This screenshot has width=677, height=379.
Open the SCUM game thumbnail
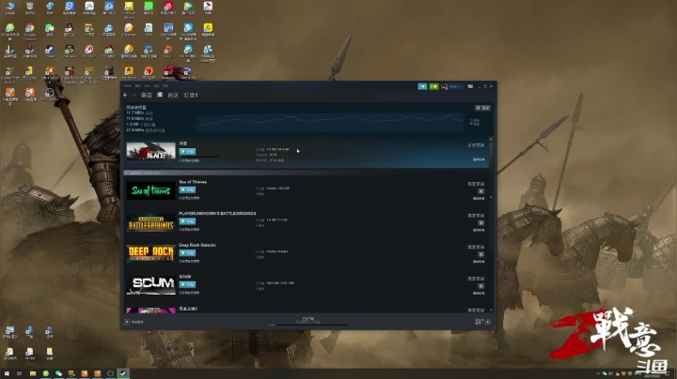point(150,286)
